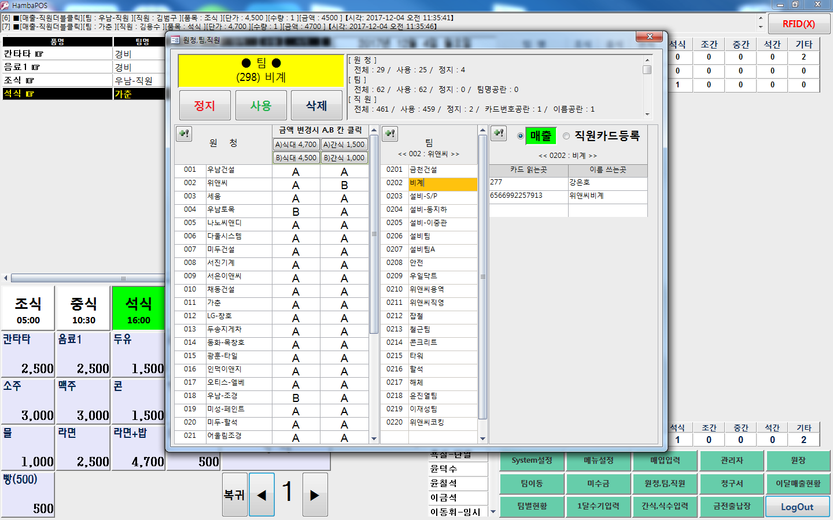Toggle 우남-조경 식대 price letter B
The height and width of the screenshot is (520, 833).
296,398
